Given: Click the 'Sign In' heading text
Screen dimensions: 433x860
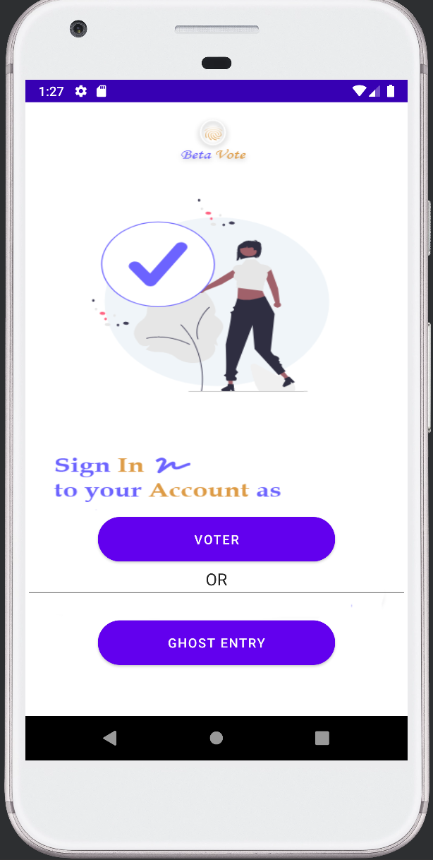Looking at the screenshot, I should pyautogui.click(x=99, y=465).
